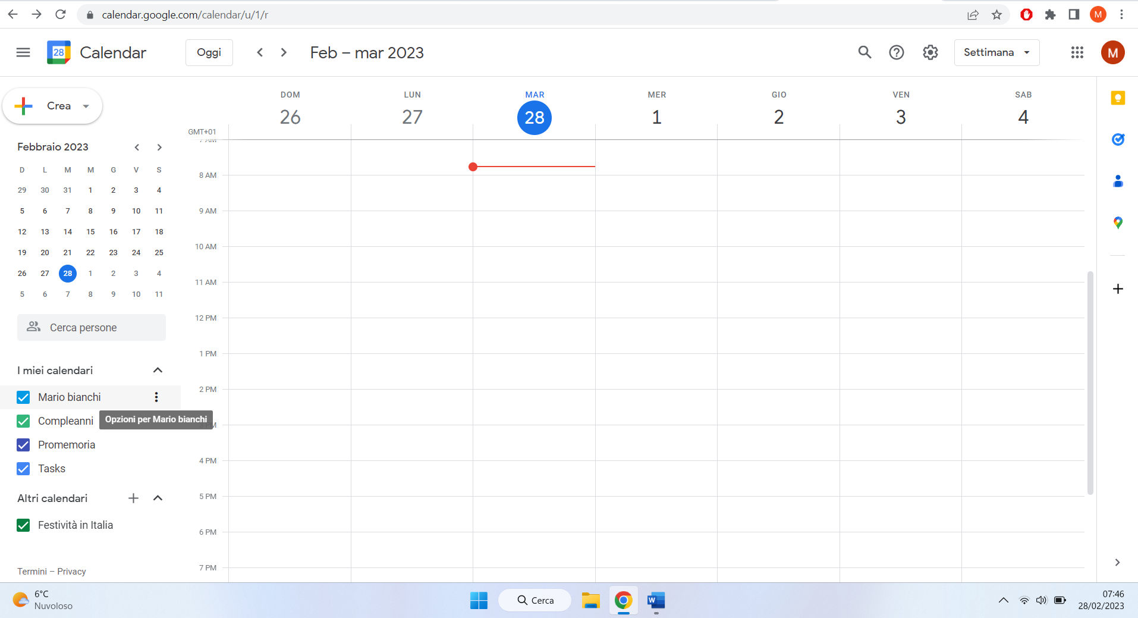Open the main hamburger menu
The width and height of the screenshot is (1138, 618).
coord(23,52)
